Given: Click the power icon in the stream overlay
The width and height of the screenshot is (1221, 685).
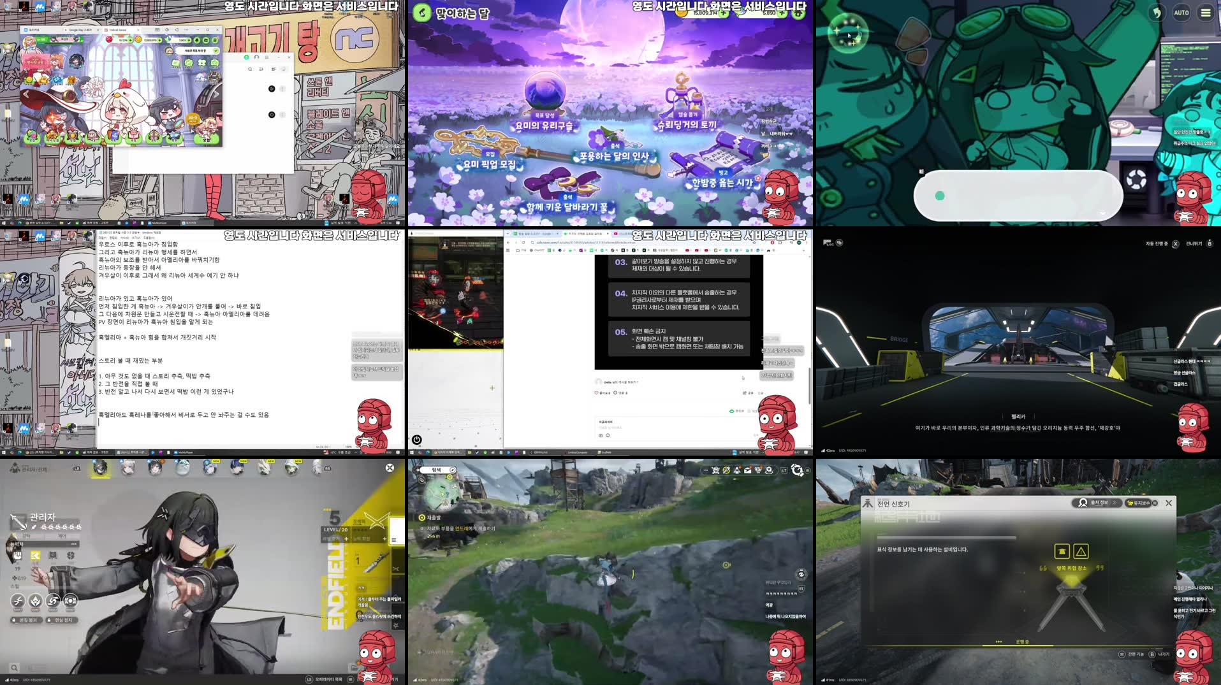Looking at the screenshot, I should coord(417,440).
